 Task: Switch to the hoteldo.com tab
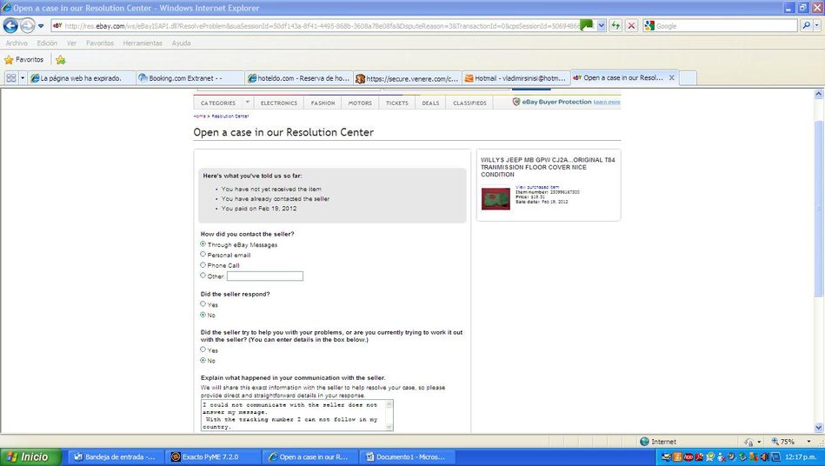point(298,78)
